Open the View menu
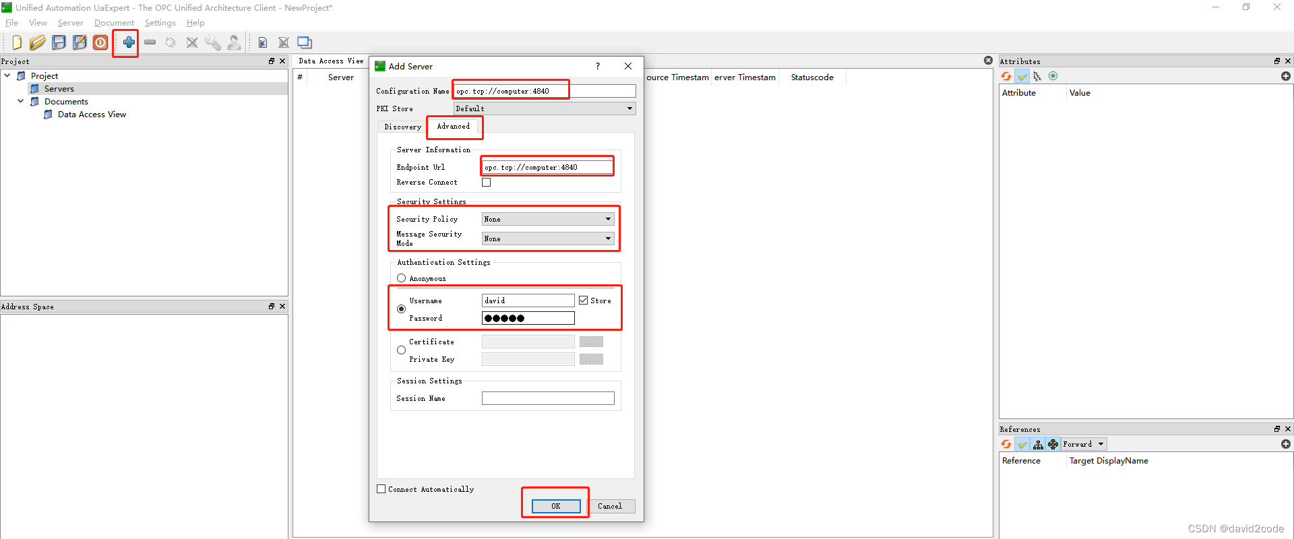 click(x=38, y=23)
